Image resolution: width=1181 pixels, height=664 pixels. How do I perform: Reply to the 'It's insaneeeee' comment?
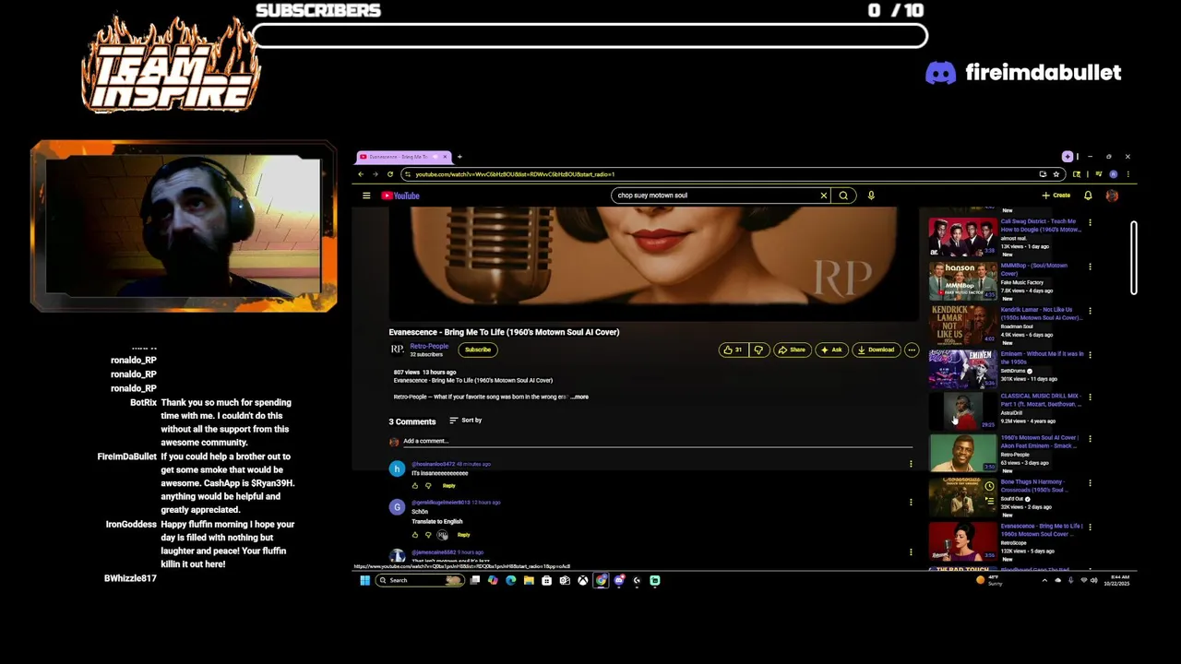point(448,485)
